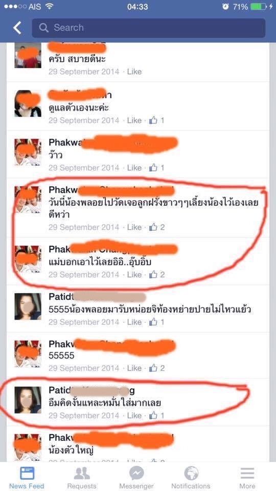Like the 'อืมคิดงั้นแหละ' comment
The height and width of the screenshot is (491, 276).
pyautogui.click(x=134, y=415)
